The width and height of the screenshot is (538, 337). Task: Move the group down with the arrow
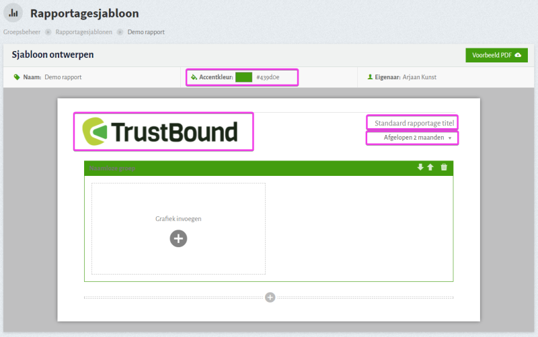click(x=420, y=167)
